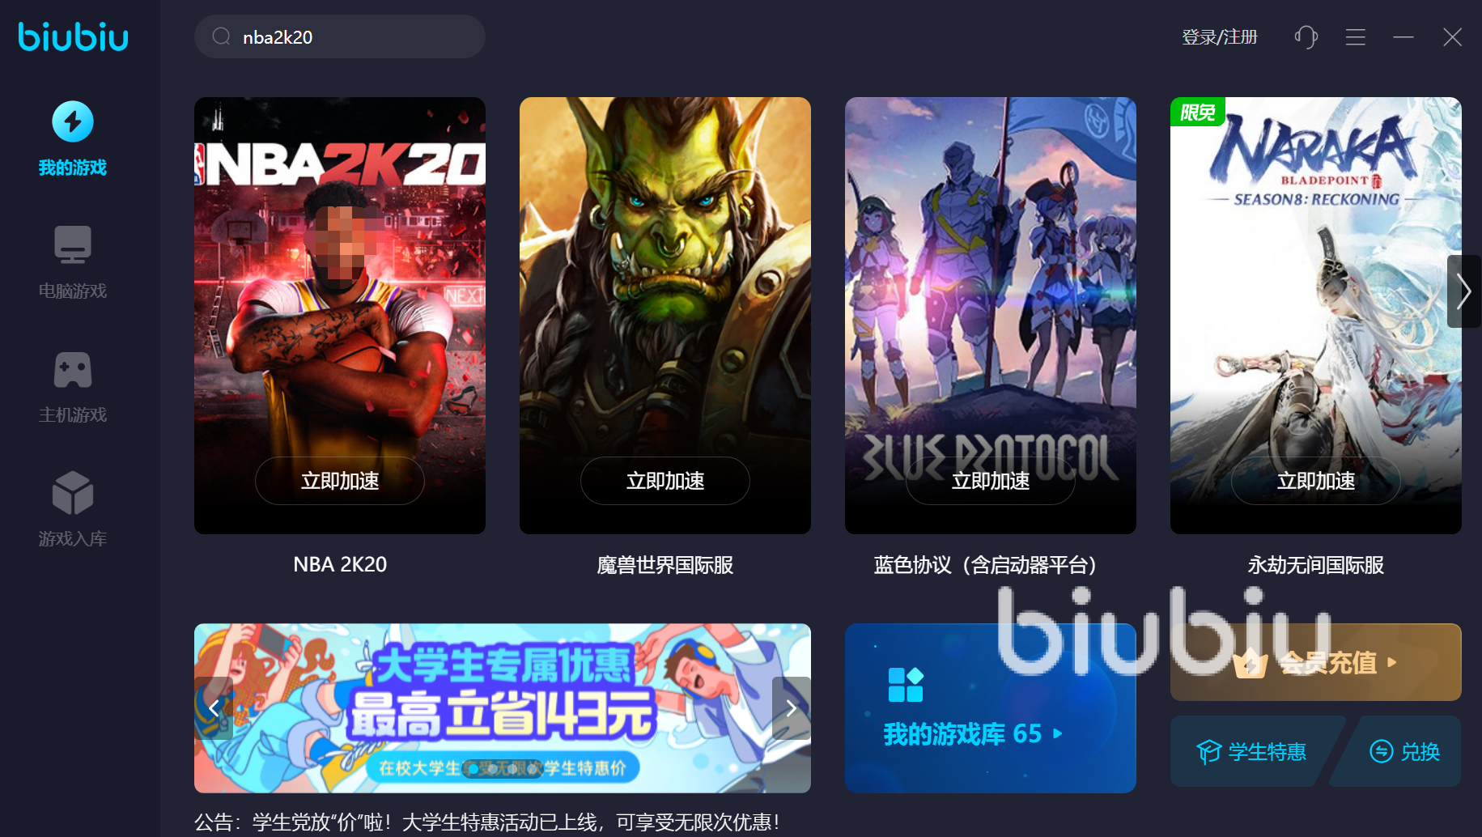Image resolution: width=1482 pixels, height=837 pixels.
Task: Open the 我的游戏 lightning icon
Action: click(73, 122)
